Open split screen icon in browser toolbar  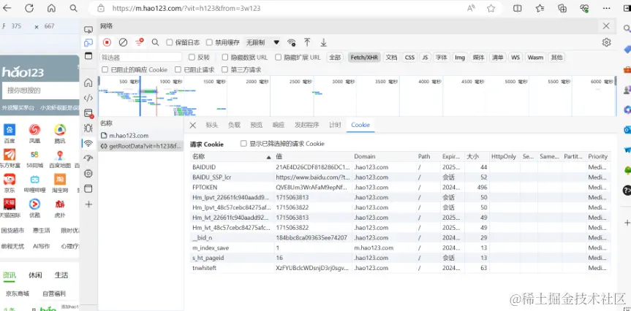(x=517, y=8)
